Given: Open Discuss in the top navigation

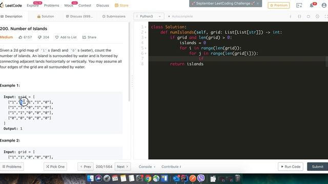Looking at the screenshot, I should 102,6.
